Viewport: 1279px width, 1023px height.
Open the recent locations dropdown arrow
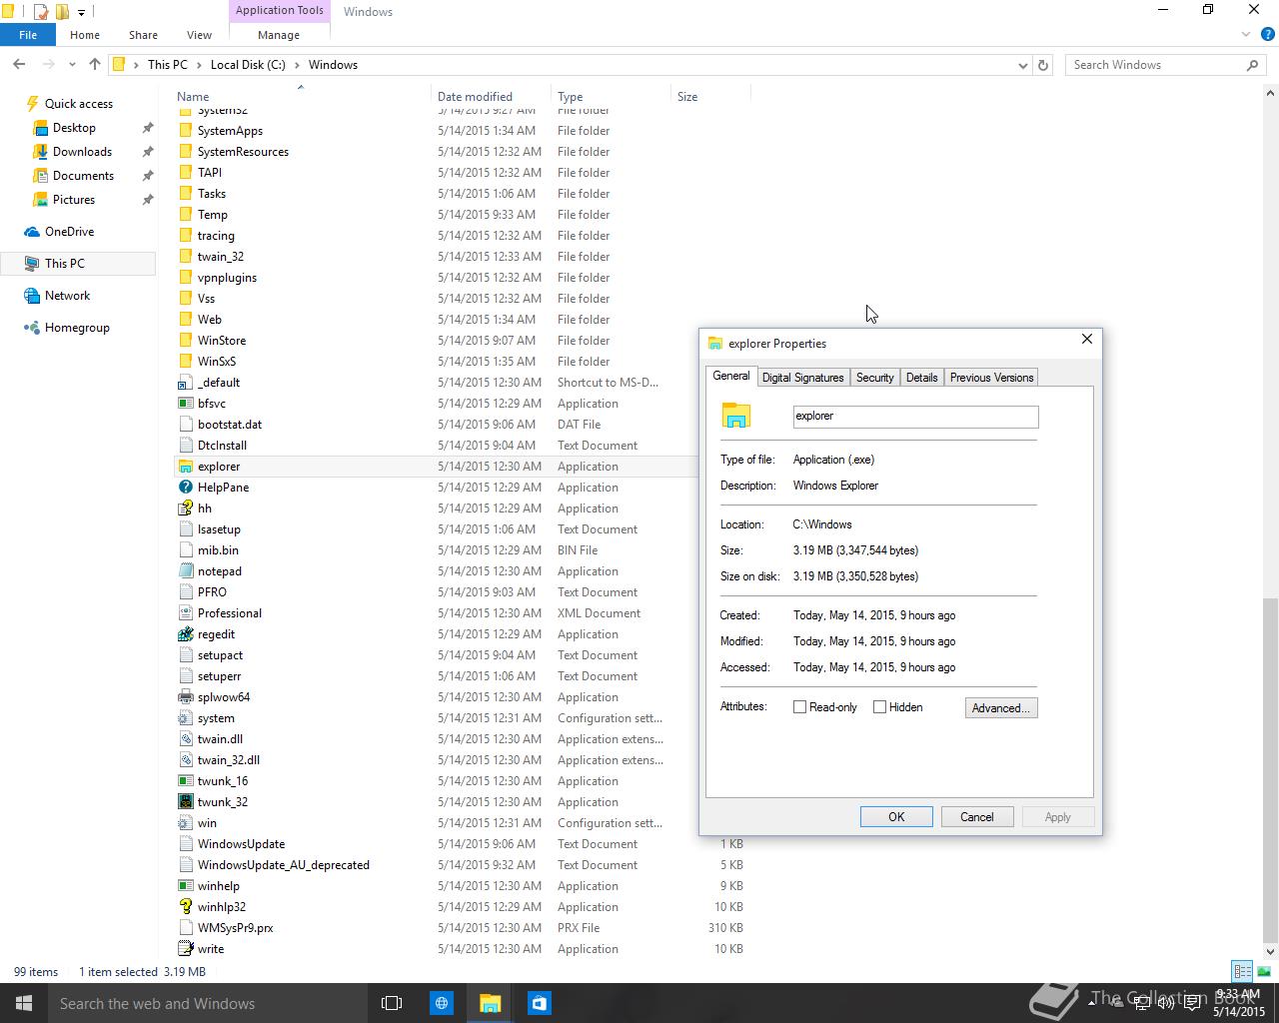click(72, 65)
